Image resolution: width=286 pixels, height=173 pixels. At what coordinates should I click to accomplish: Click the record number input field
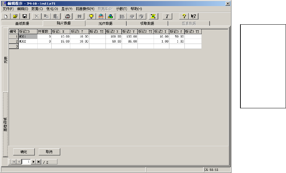click(x=26, y=162)
